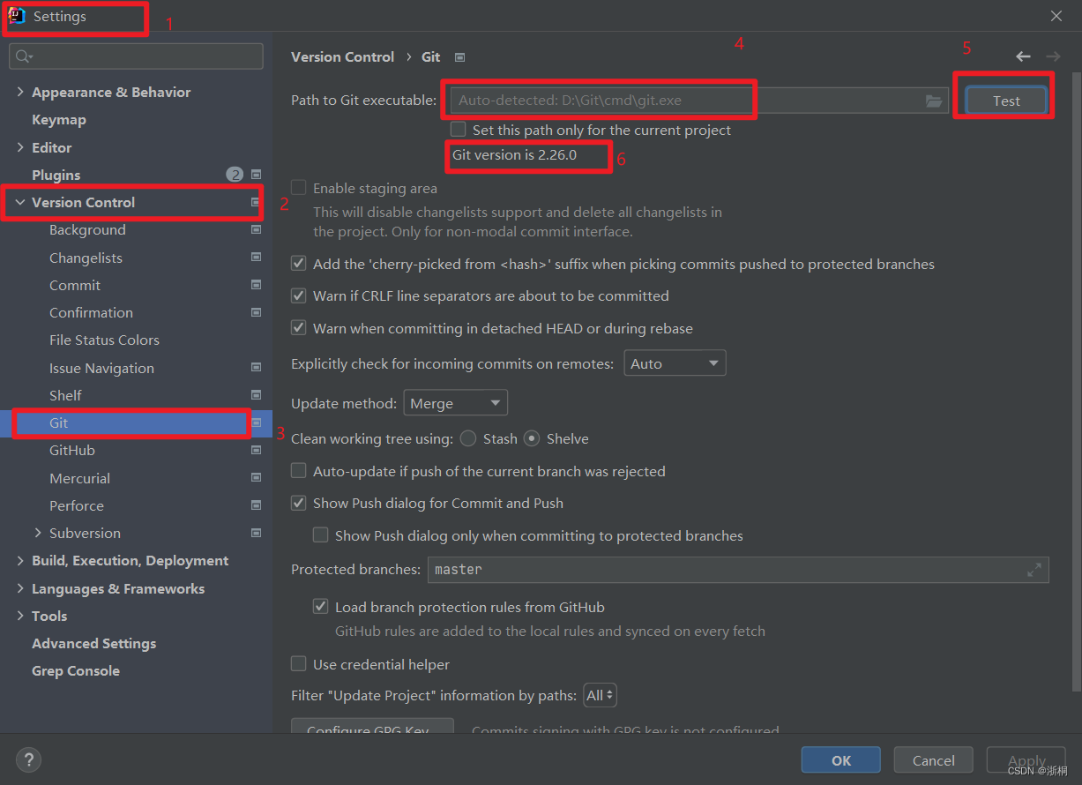The height and width of the screenshot is (785, 1082).
Task: Uncheck the cherry-picked suffix option
Action: click(x=299, y=264)
